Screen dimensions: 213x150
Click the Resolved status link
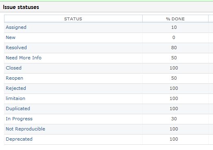[x=16, y=48]
